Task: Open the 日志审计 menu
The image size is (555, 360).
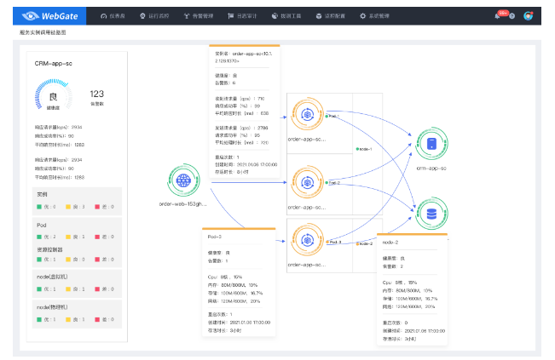Action: (242, 16)
